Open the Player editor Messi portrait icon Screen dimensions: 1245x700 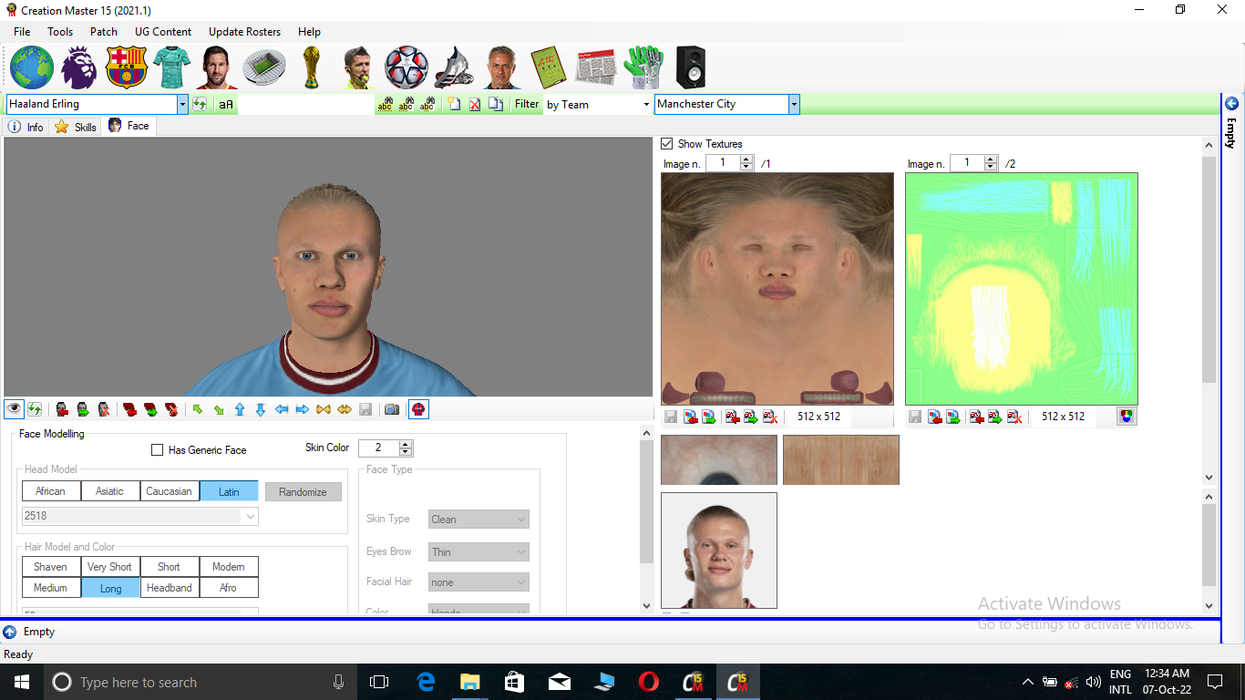[x=217, y=67]
